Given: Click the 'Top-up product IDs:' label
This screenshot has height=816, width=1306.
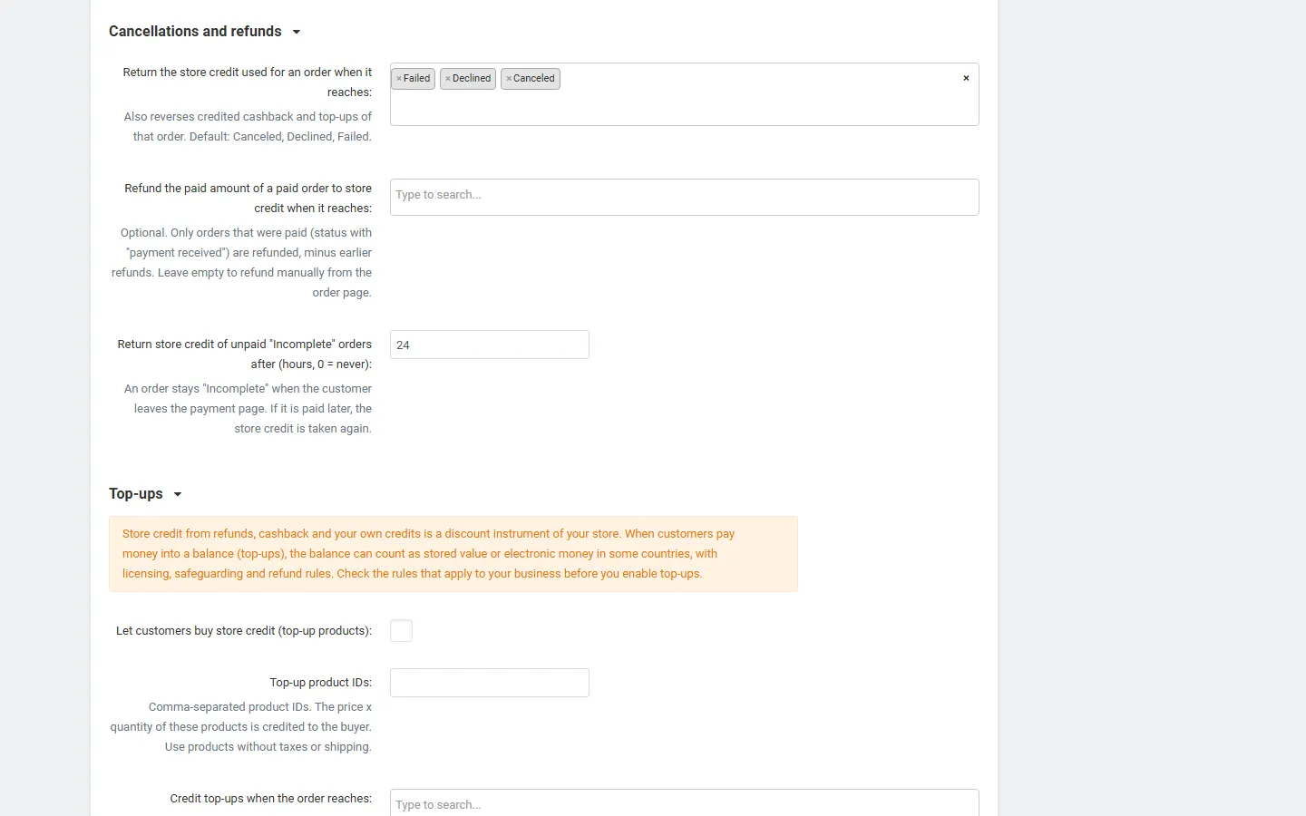Looking at the screenshot, I should click(x=320, y=683).
